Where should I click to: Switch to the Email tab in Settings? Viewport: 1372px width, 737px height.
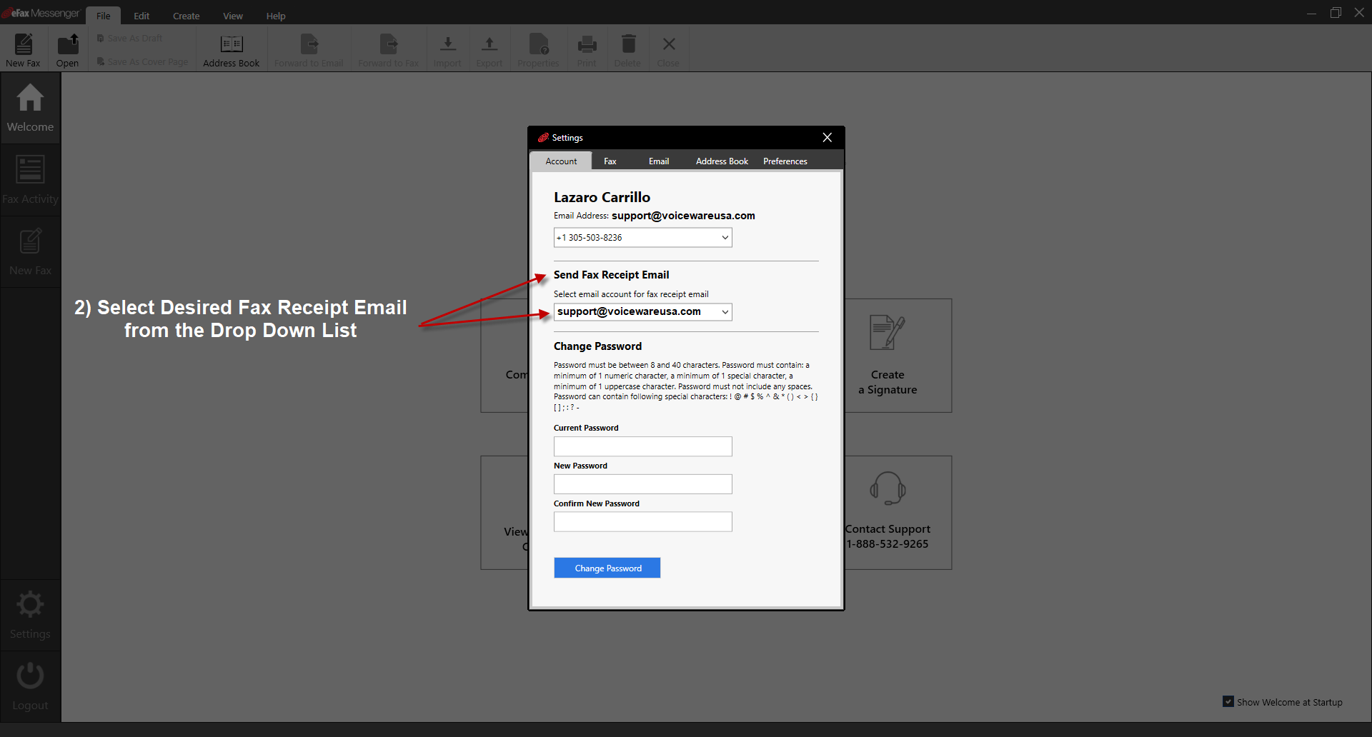(x=659, y=161)
